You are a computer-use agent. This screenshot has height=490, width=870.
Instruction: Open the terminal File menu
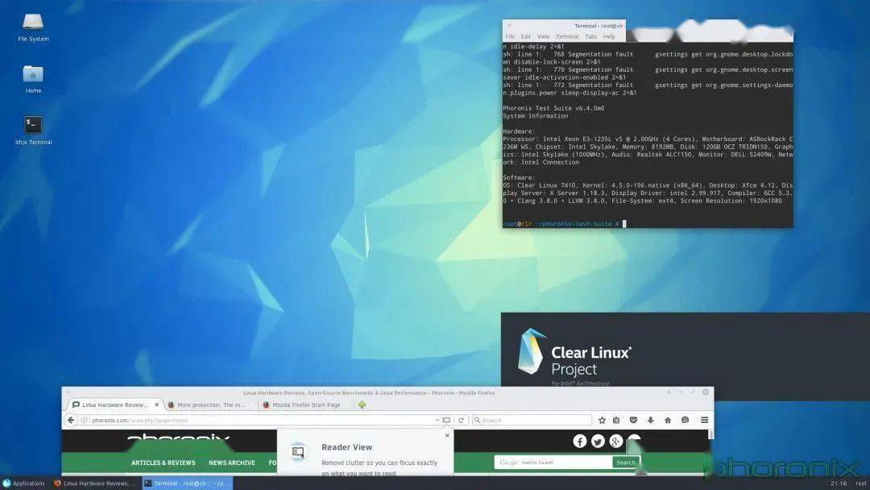click(510, 36)
